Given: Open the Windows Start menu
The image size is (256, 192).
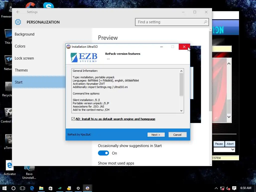Looking at the screenshot, I should pos(4,188).
